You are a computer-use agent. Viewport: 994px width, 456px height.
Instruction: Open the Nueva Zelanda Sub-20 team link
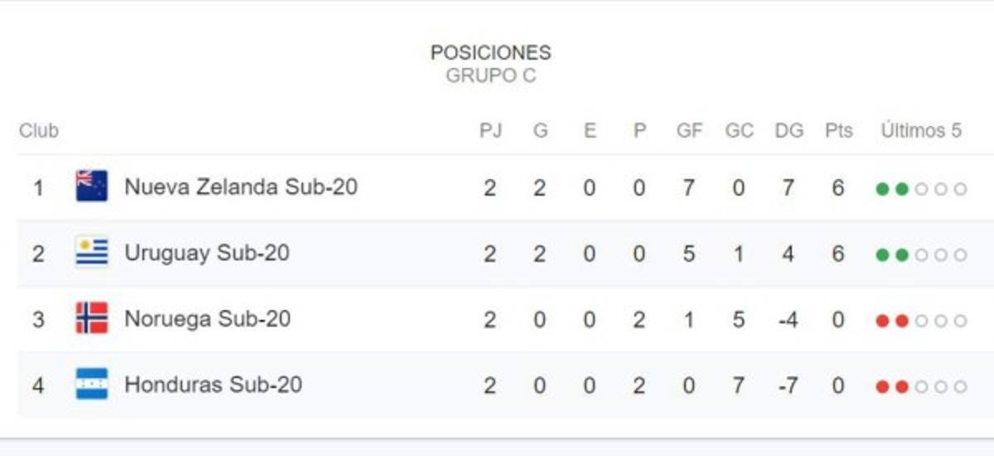click(240, 187)
